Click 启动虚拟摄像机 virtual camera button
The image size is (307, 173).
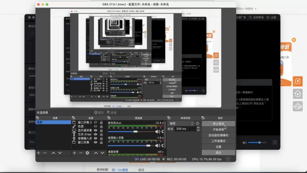tap(218, 135)
